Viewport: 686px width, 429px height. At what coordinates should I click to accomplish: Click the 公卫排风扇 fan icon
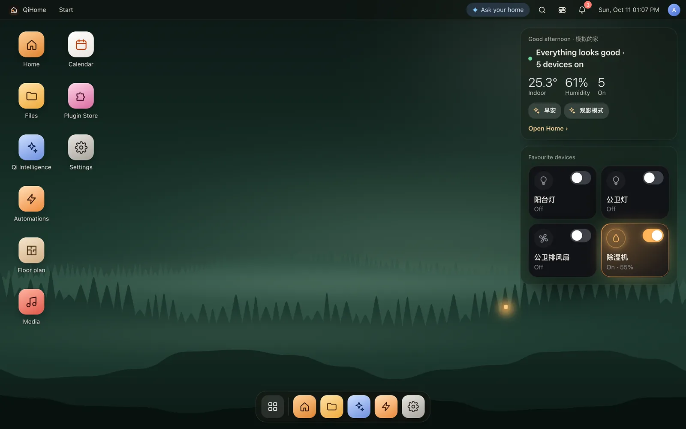[543, 238]
